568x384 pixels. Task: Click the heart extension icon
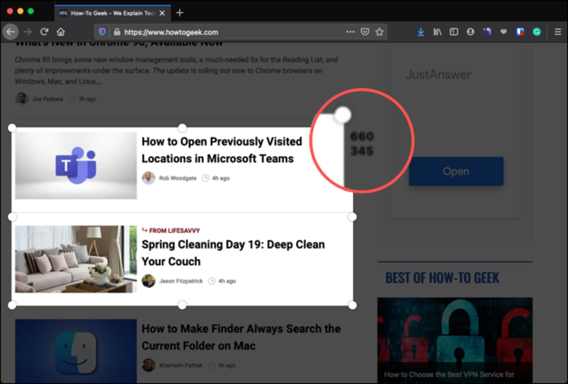(504, 32)
